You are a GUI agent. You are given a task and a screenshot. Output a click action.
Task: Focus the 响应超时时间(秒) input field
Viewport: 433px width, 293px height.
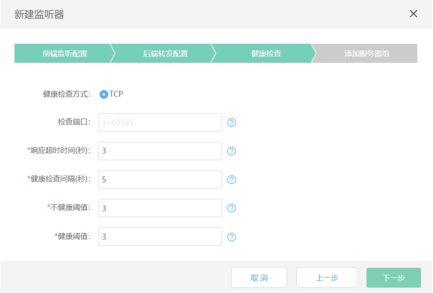click(x=160, y=151)
